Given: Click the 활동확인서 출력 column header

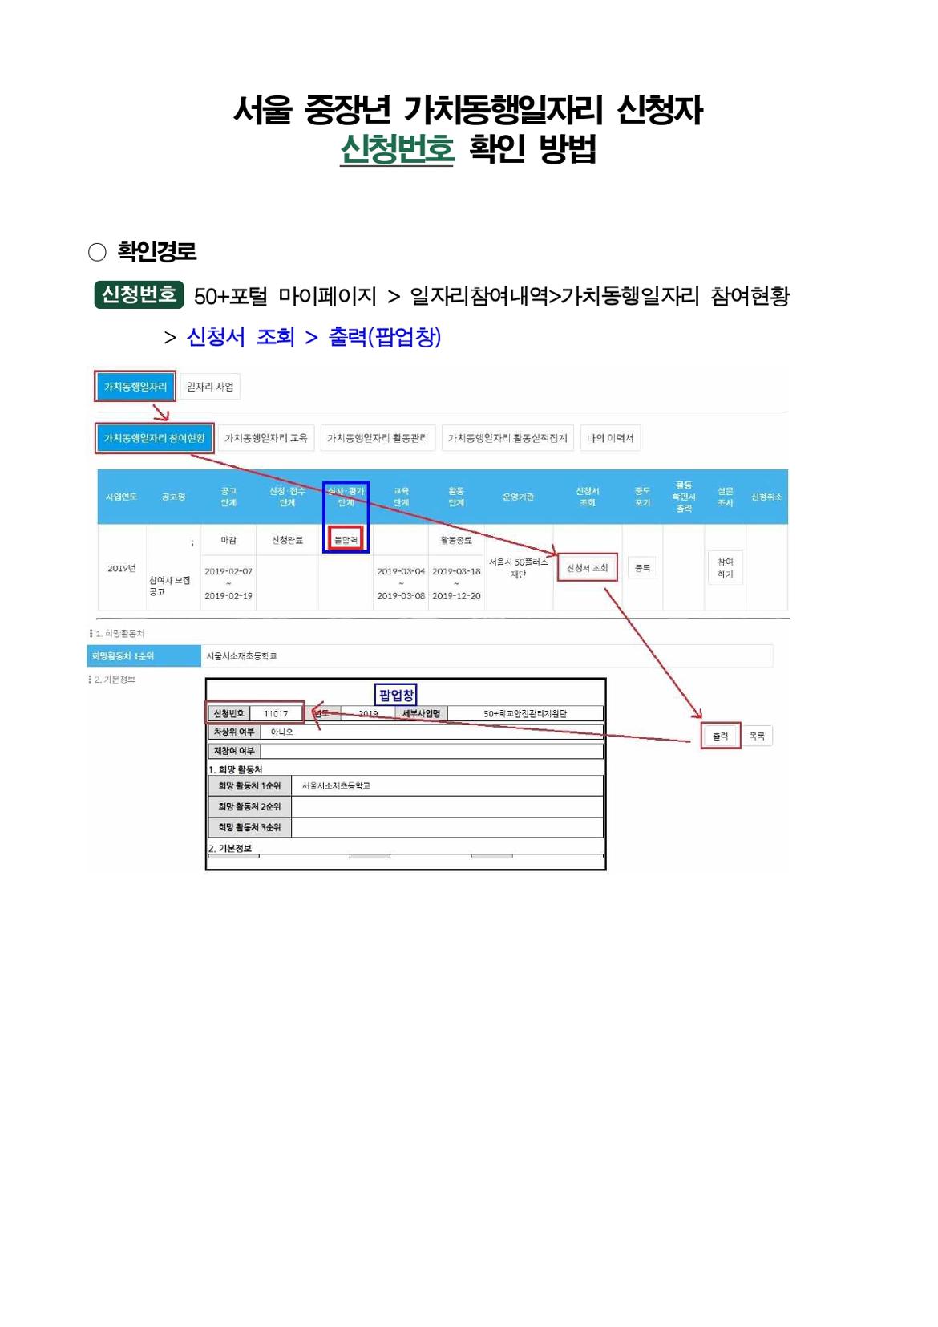Looking at the screenshot, I should [x=684, y=497].
